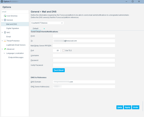Open Legitimate Email Servers options

(16, 45)
